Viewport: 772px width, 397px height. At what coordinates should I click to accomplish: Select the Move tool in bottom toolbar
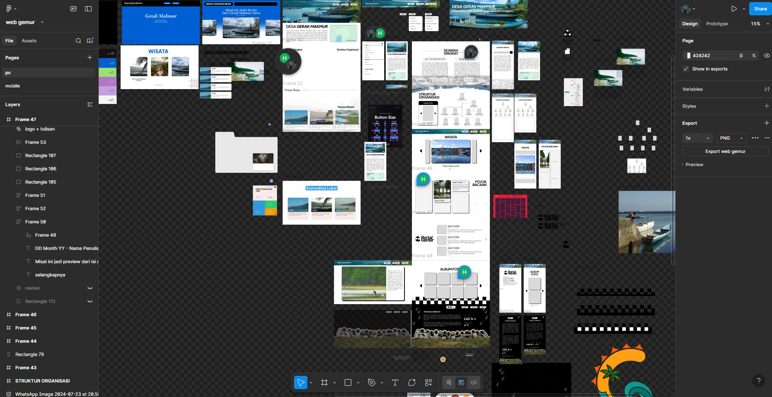click(301, 382)
